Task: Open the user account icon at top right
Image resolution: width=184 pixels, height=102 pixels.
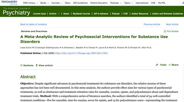Action: point(183,3)
